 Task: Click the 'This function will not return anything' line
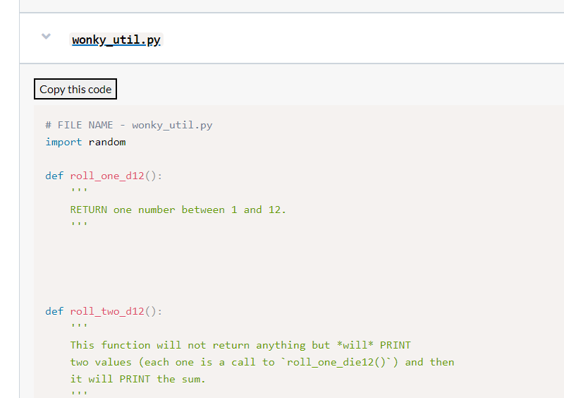click(240, 345)
